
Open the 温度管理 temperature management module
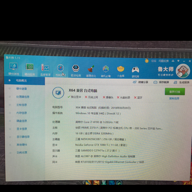tap(45, 70)
